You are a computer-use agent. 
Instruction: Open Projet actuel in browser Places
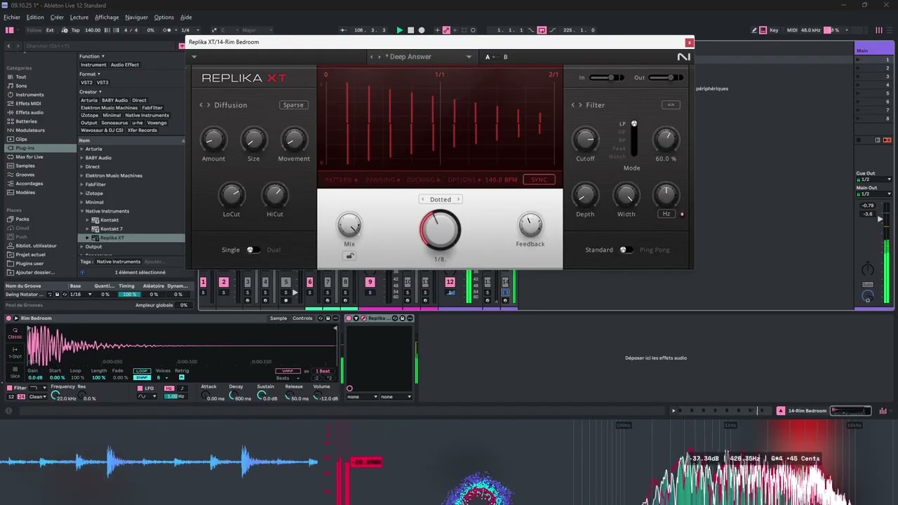click(x=30, y=255)
